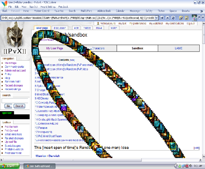Go to Main Page in navigation
Screen dimensions: 205x169
(x=11, y=63)
